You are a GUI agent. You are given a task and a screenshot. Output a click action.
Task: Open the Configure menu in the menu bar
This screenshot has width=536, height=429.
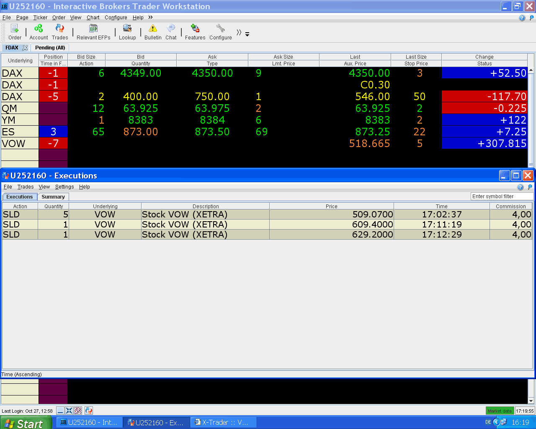click(116, 18)
